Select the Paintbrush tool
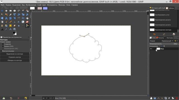Image resolution: width=179 pixels, height=100 pixels. pyautogui.click(x=6, y=22)
